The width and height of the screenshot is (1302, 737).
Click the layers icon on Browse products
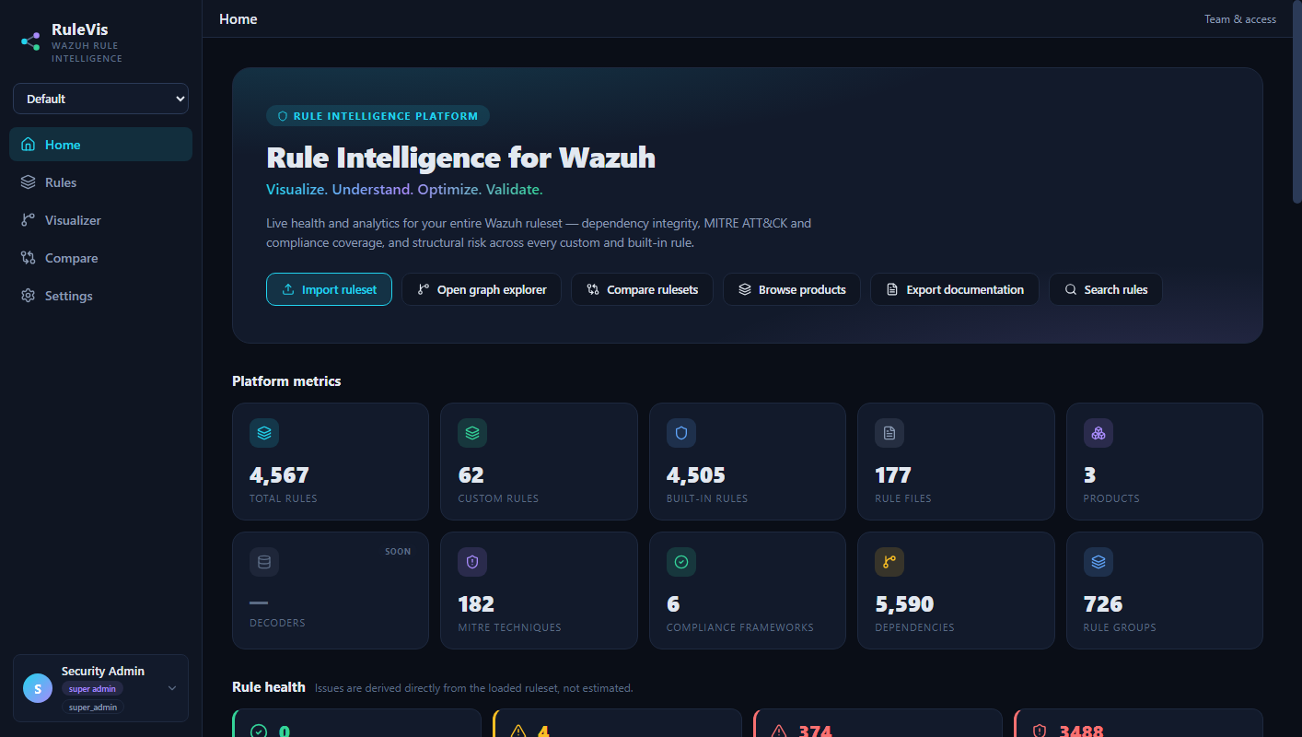point(745,289)
